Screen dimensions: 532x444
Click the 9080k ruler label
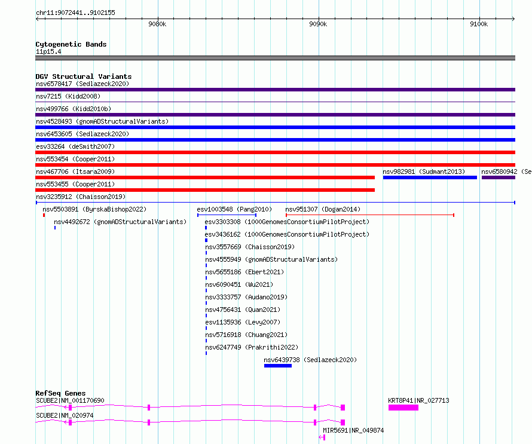[157, 24]
